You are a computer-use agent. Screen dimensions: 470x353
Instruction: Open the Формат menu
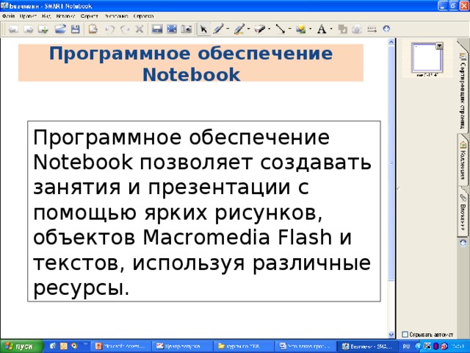89,16
